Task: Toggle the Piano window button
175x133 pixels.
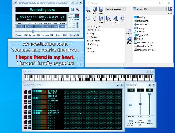Action: tap(77, 35)
